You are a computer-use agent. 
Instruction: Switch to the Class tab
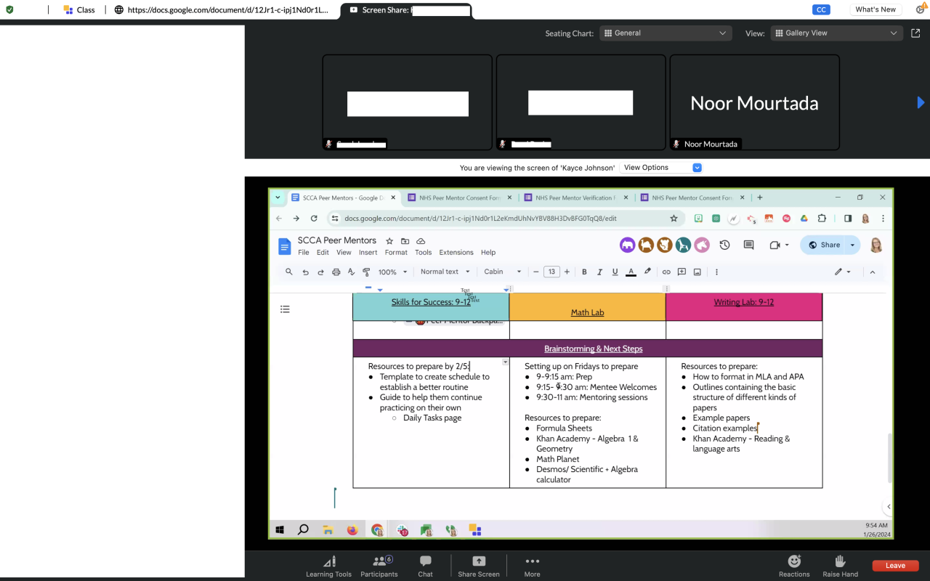click(79, 10)
